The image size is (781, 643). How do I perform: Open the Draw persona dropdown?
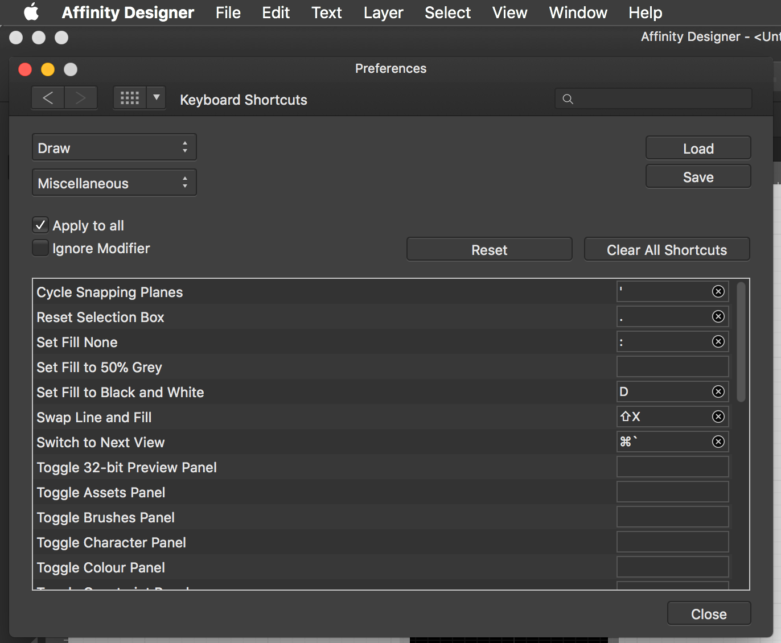pos(114,148)
